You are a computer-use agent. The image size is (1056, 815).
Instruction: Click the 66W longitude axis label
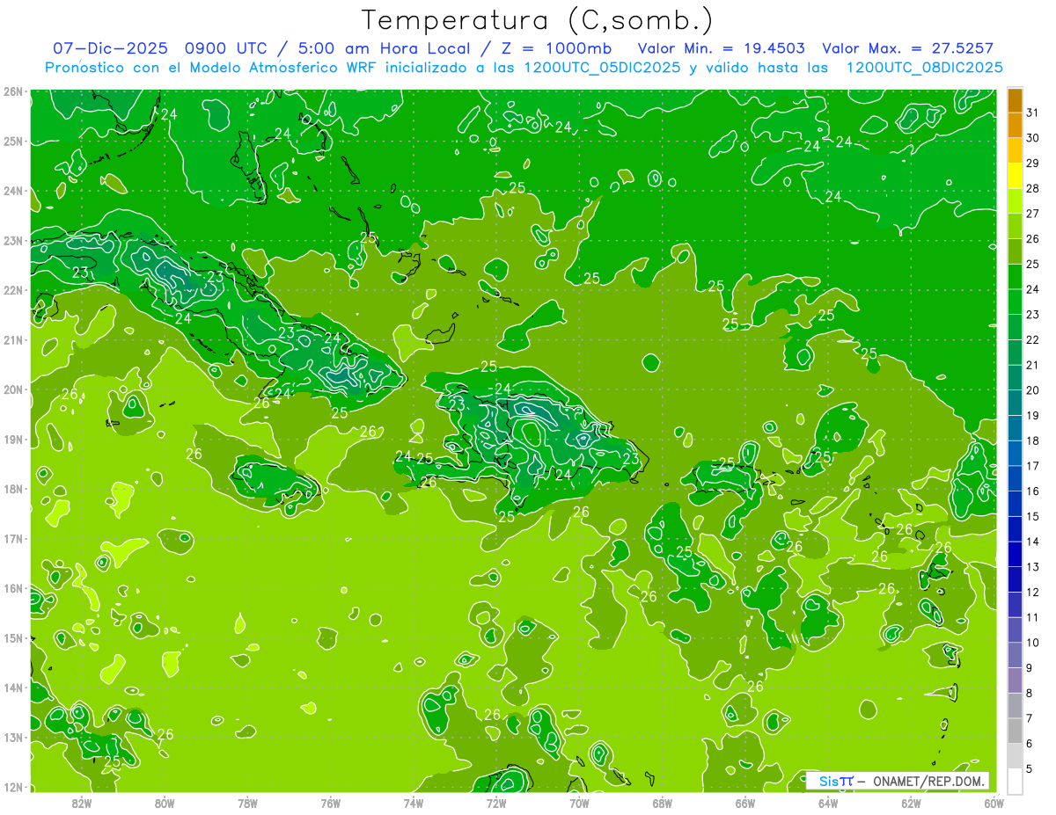(x=745, y=804)
